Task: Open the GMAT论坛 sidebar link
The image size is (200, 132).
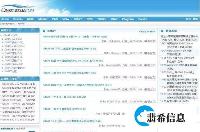Action: pos(11,71)
